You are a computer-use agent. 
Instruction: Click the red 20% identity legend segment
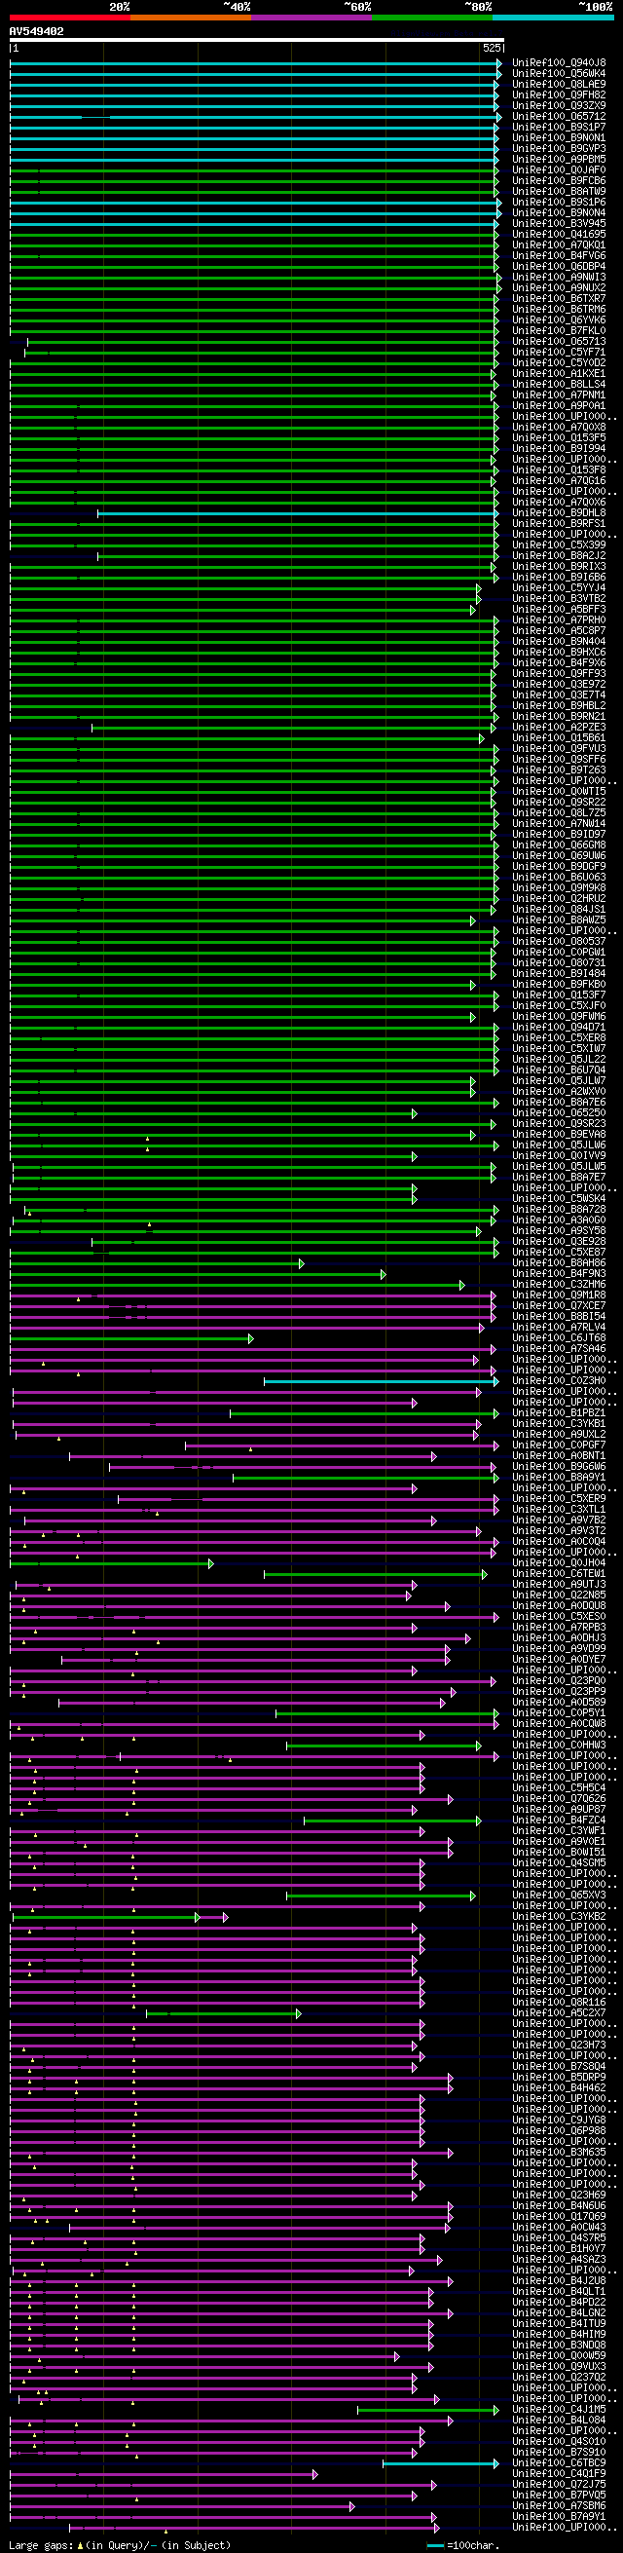point(69,17)
